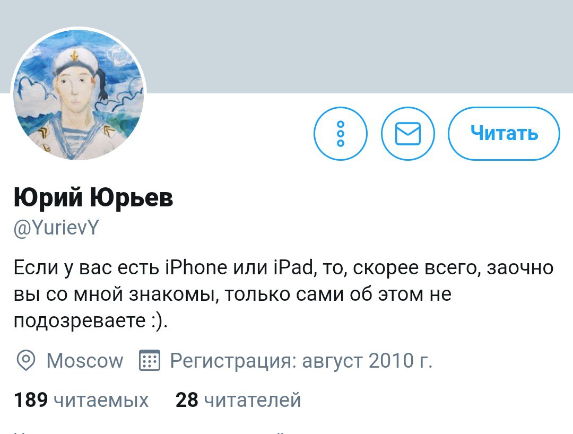Follow the user with the Читать button
The image size is (573, 434).
tap(504, 133)
